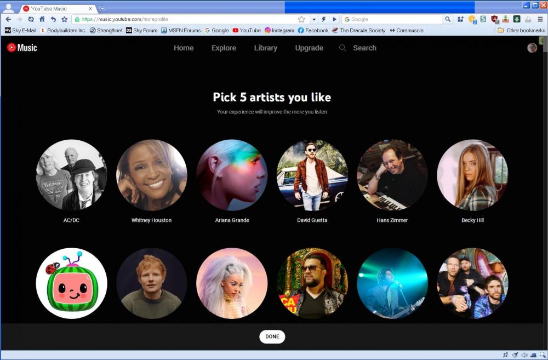
Task: Open the Instagram bookmark
Action: click(279, 30)
